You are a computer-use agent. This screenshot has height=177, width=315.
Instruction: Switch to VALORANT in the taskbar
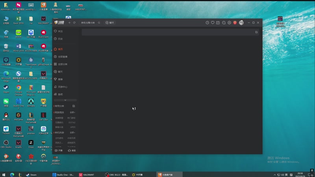pos(87,175)
